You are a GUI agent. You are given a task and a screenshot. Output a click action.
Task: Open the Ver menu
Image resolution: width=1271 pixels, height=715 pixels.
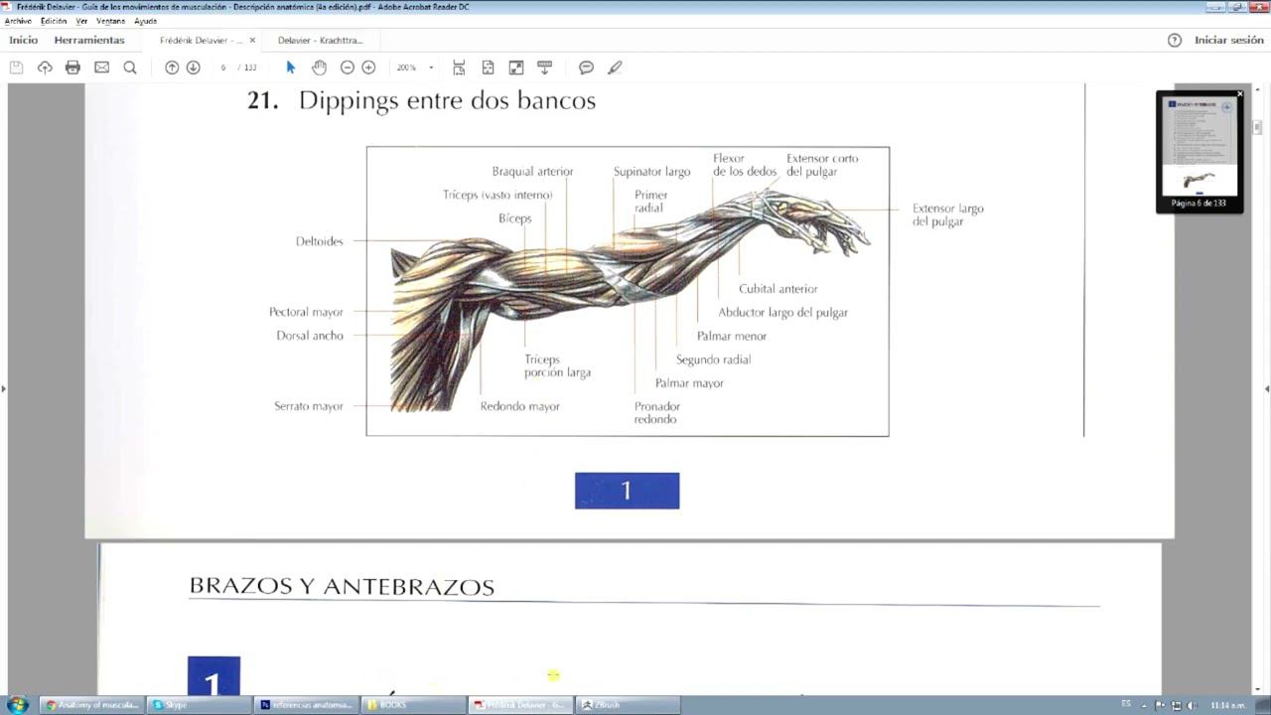click(81, 21)
